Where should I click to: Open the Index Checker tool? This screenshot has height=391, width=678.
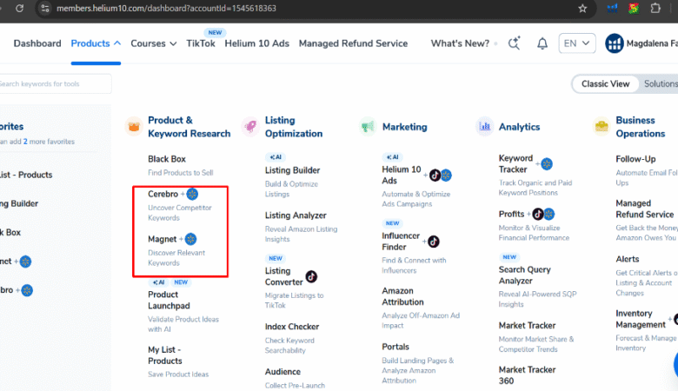292,327
